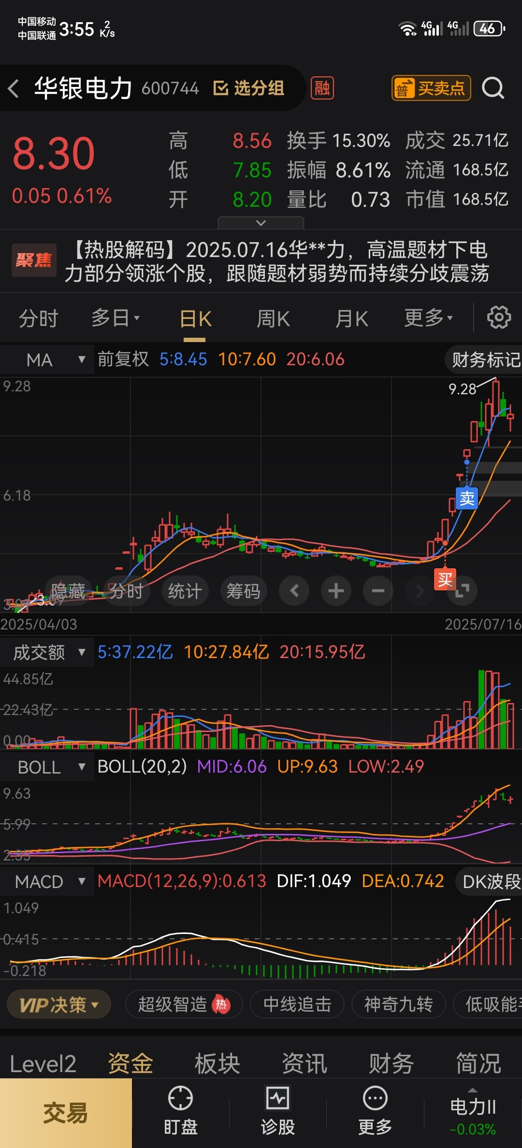Zoom out chart with minus button
The image size is (522, 1148).
click(x=378, y=590)
